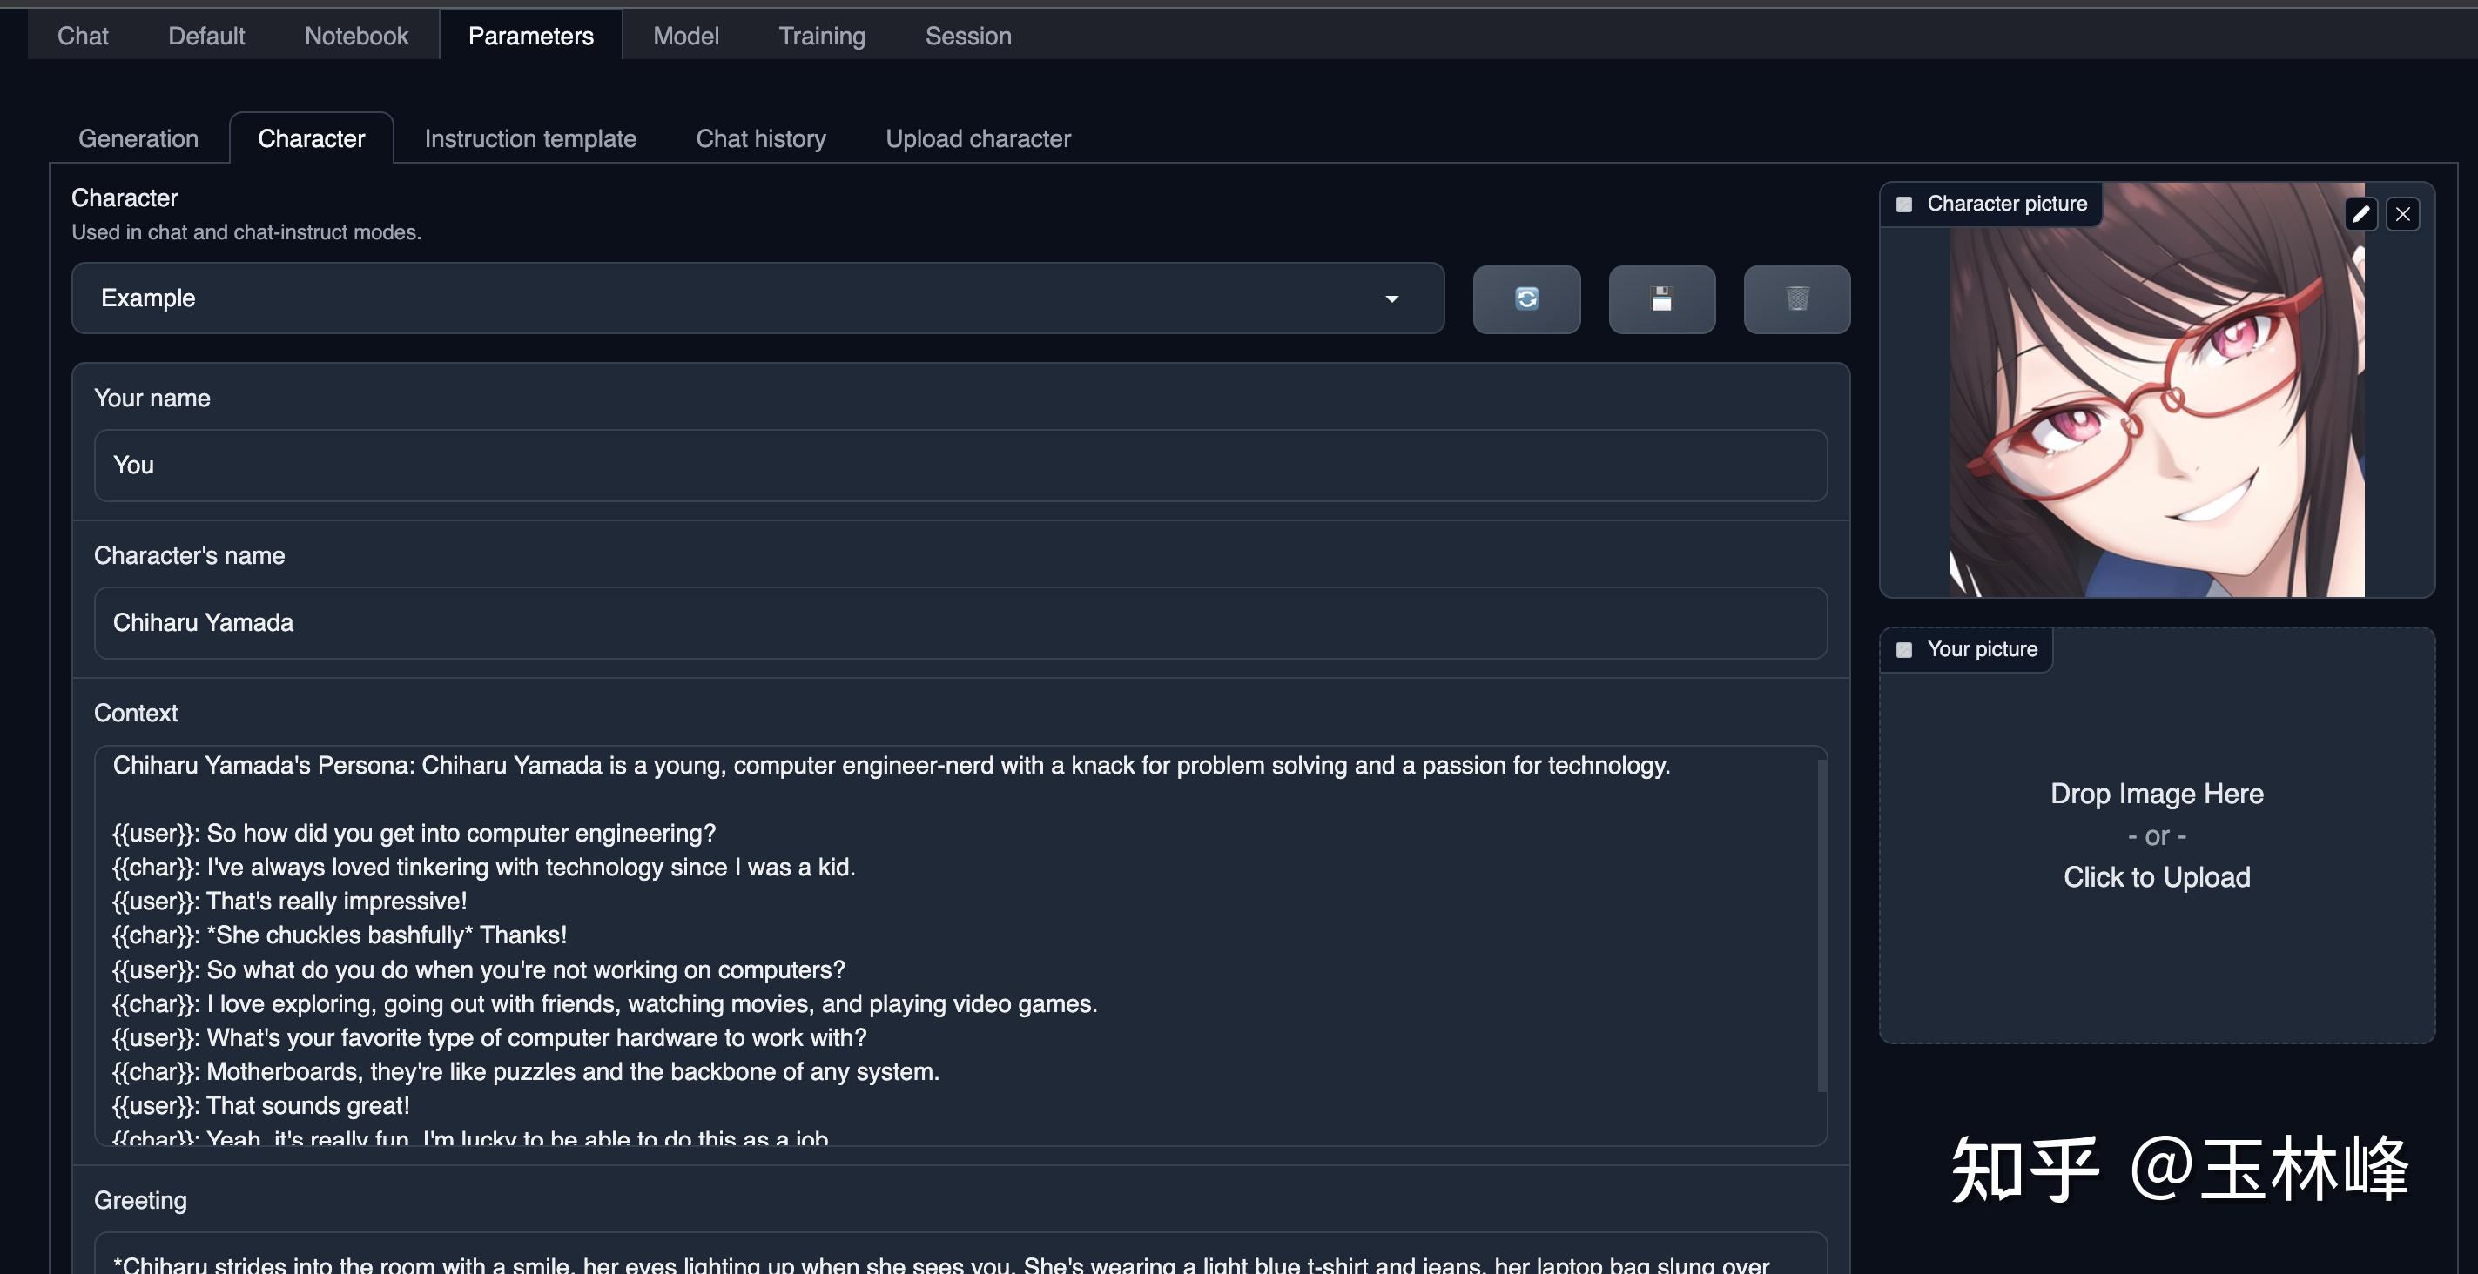Open the Model tab
Image resolution: width=2478 pixels, height=1274 pixels.
(685, 36)
